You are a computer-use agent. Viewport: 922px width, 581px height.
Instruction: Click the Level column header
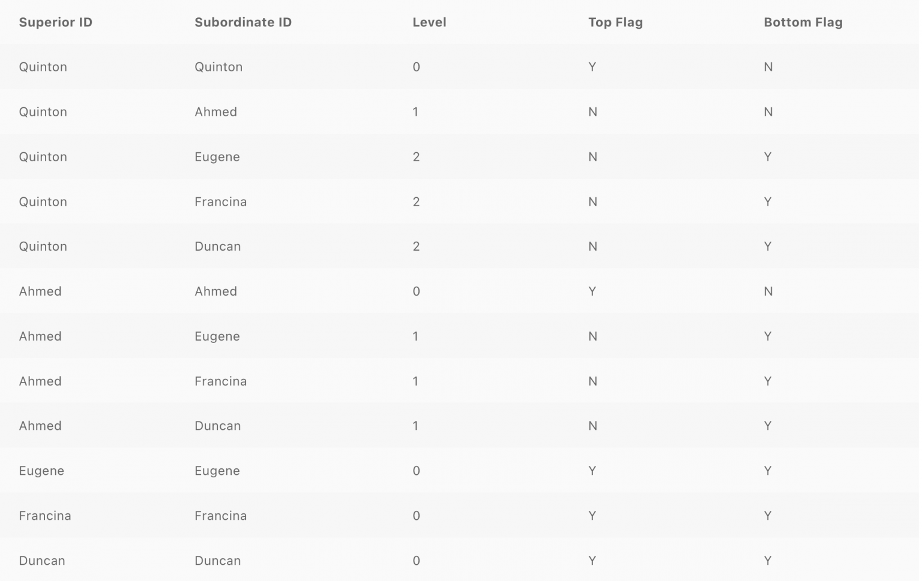click(x=429, y=22)
